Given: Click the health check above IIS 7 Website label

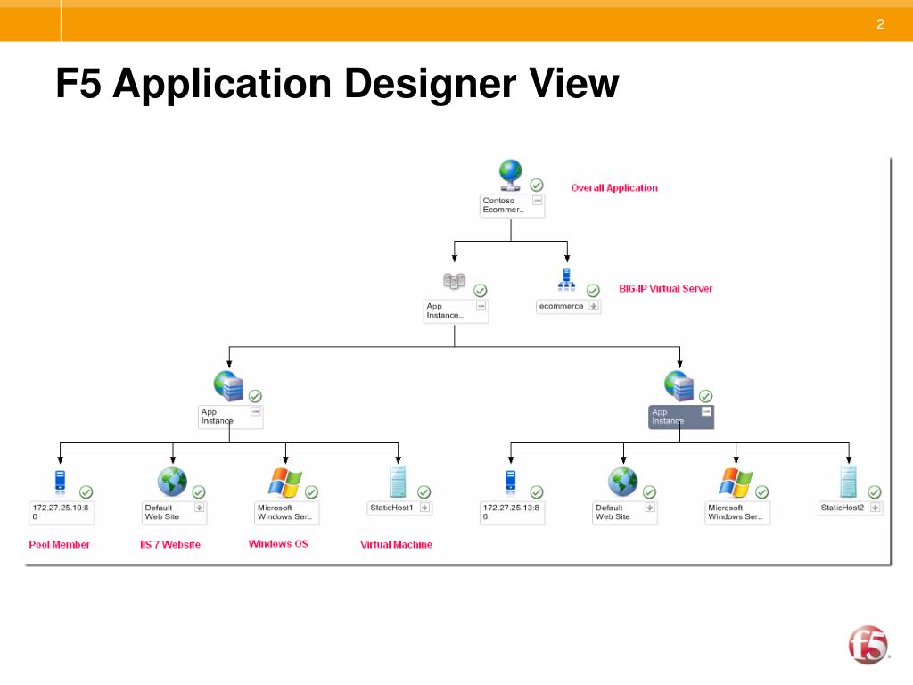Looking at the screenshot, I should point(199,492).
